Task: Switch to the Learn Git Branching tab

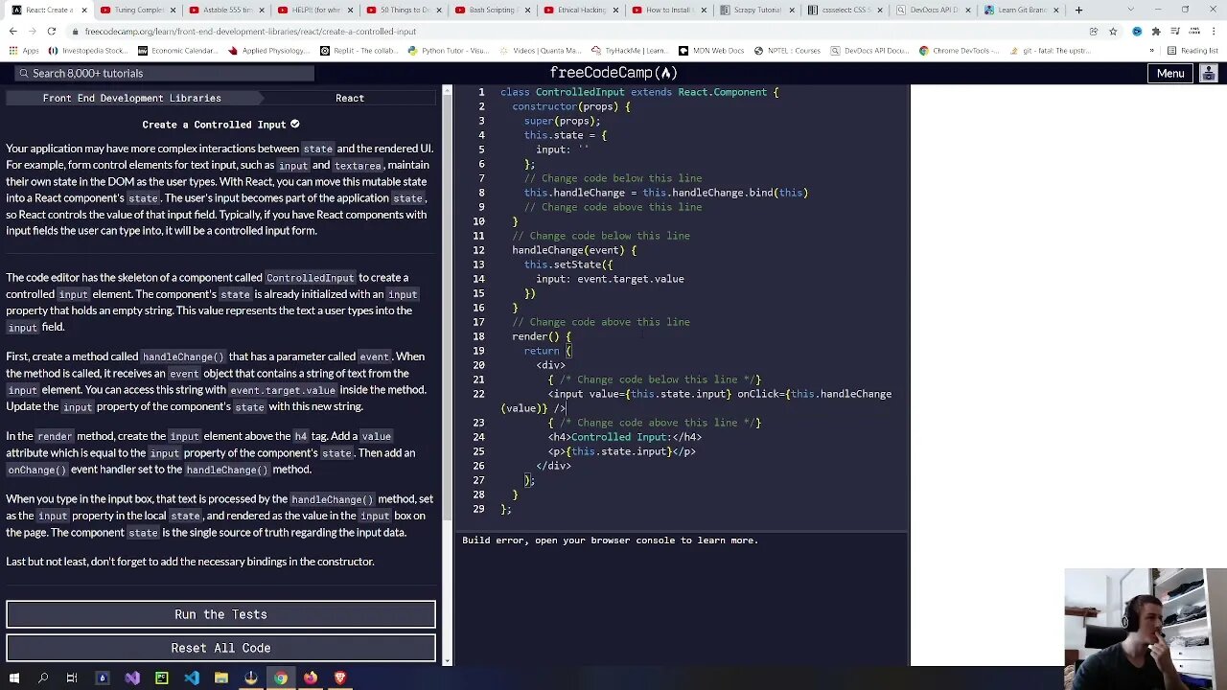Action: (x=1022, y=11)
